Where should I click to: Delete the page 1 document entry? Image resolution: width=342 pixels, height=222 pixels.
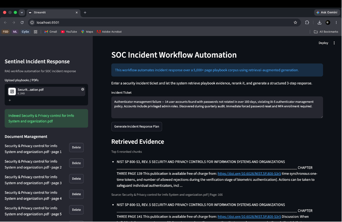(76, 147)
